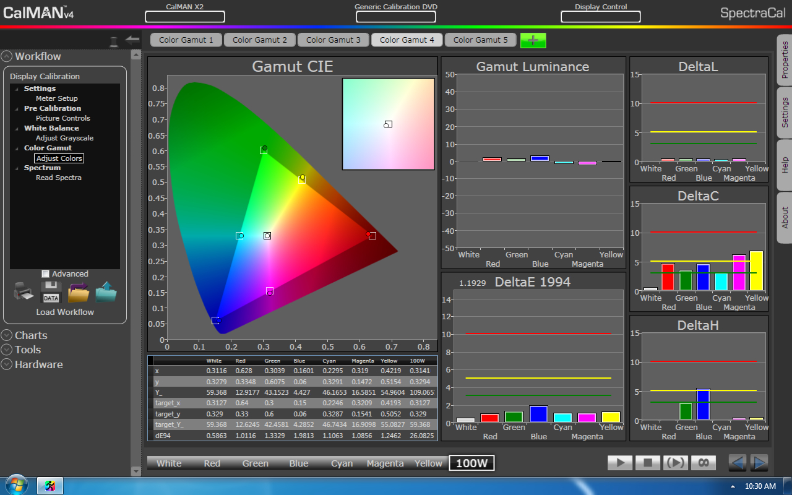Click the CalMAN X2 meter selection box
This screenshot has height=495, width=792.
185,17
